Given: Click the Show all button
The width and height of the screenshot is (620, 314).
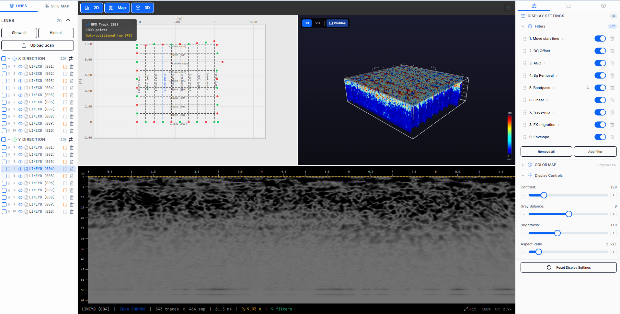Looking at the screenshot, I should [x=19, y=33].
